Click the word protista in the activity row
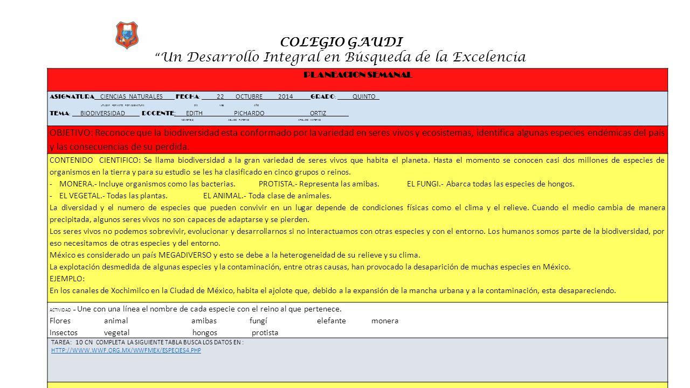Image resolution: width=690 pixels, height=388 pixels. [265, 332]
